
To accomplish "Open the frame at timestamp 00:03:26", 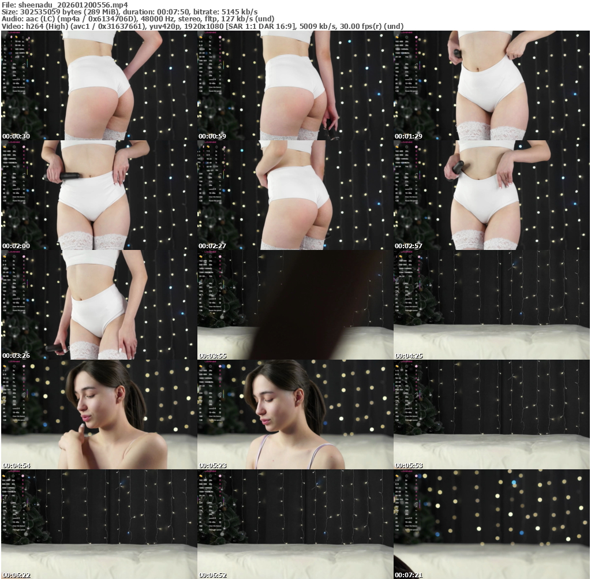I will pyautogui.click(x=99, y=305).
